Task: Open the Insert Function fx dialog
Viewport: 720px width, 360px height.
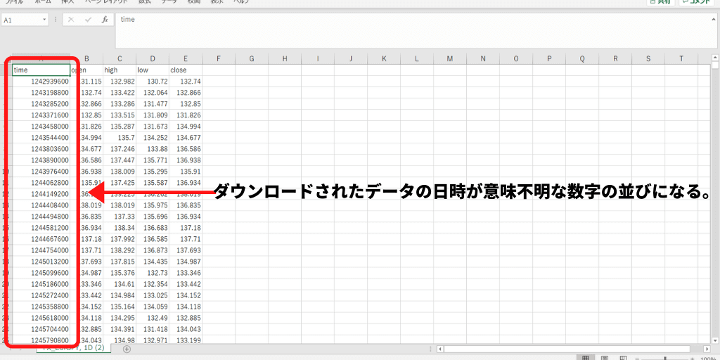Action: [105, 20]
